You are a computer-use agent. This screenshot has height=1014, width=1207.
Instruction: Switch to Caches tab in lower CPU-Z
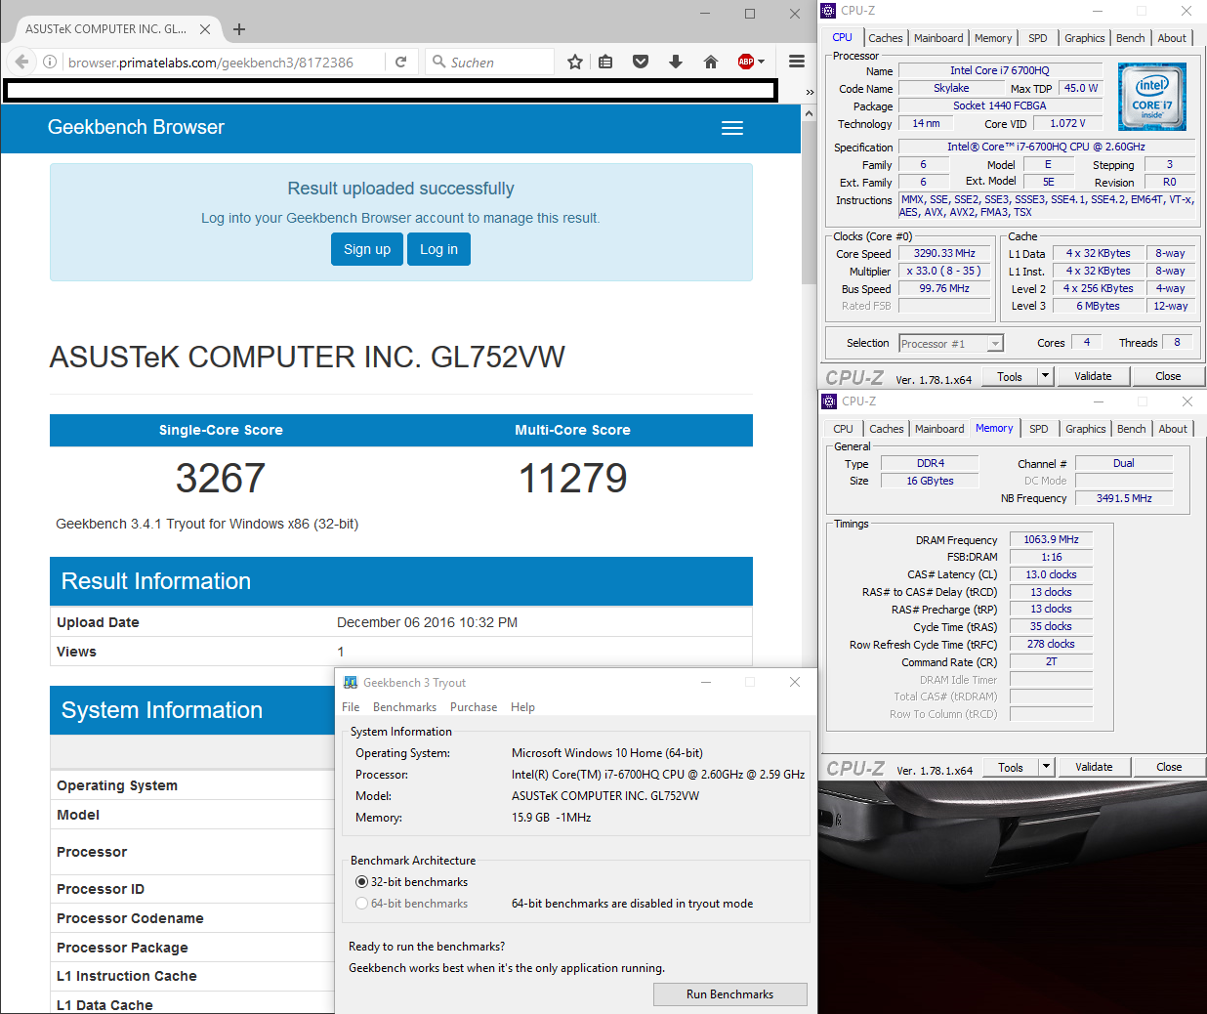887,429
